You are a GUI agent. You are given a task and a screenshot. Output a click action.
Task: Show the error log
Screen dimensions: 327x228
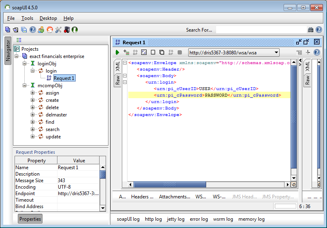199,219
